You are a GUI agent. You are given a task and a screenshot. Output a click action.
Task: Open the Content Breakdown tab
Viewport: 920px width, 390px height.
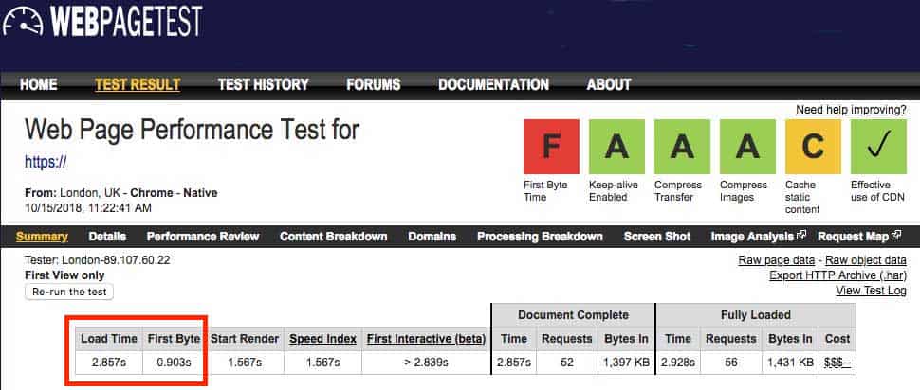tap(333, 237)
